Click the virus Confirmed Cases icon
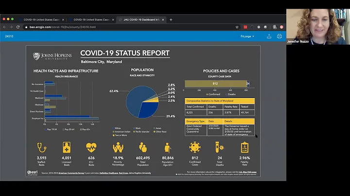This screenshot has width=350, height=196. tap(195, 147)
